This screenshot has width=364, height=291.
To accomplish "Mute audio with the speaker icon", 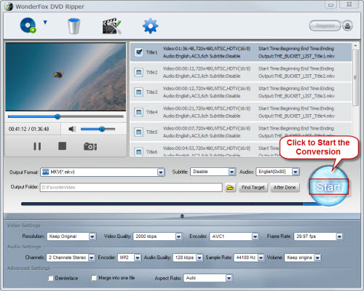I will click(72, 129).
